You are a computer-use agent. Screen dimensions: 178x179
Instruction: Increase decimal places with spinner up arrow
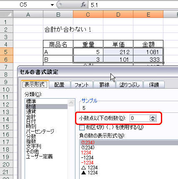[153, 117]
